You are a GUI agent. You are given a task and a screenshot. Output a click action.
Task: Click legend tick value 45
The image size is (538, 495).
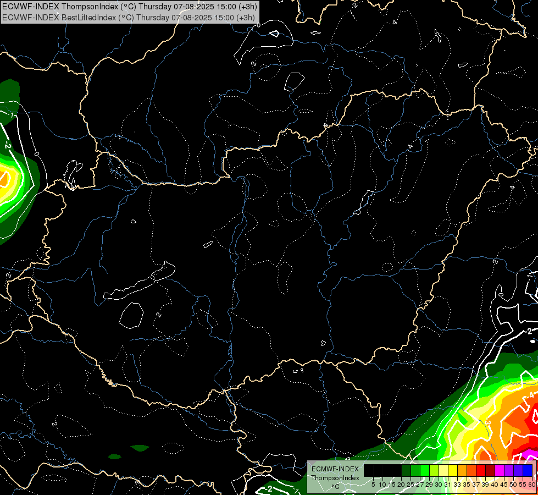[504, 485]
